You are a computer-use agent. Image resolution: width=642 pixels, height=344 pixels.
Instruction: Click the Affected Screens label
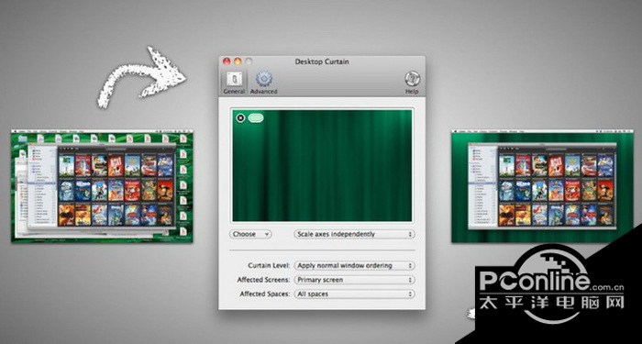(x=264, y=280)
